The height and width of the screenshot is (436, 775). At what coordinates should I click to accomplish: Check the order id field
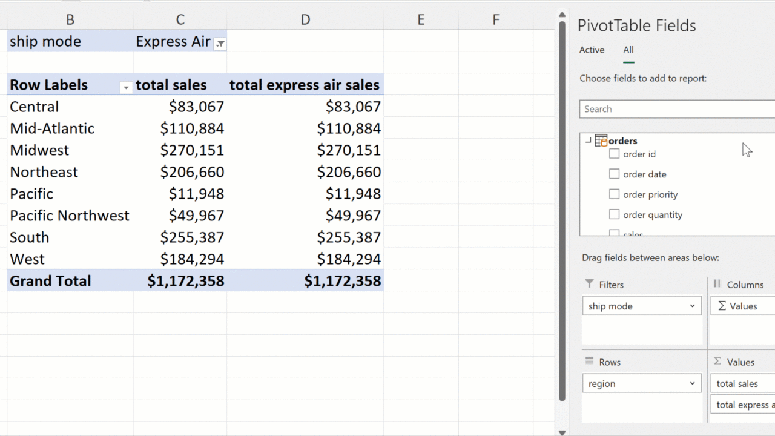[x=615, y=154]
